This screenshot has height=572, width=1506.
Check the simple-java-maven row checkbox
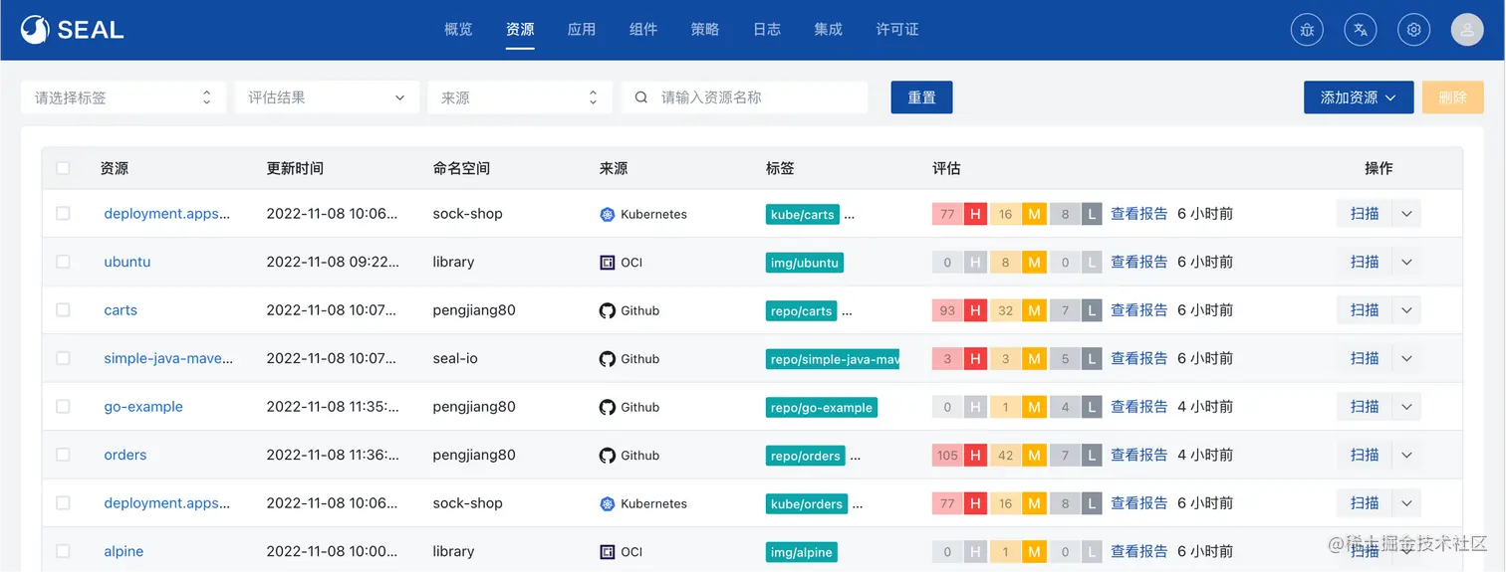pyautogui.click(x=63, y=358)
